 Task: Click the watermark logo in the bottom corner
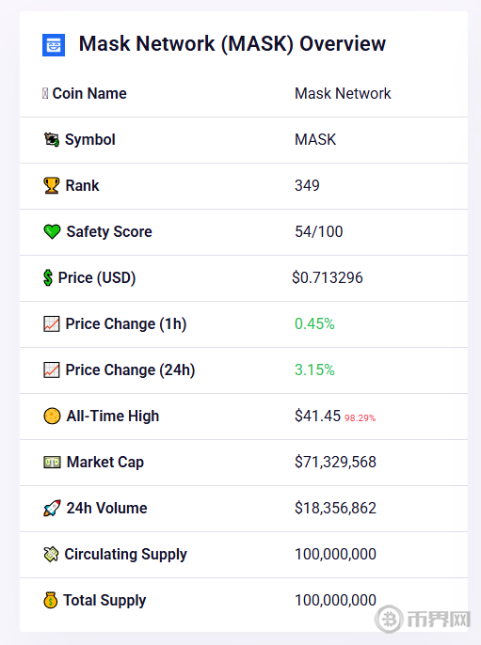coord(423,619)
